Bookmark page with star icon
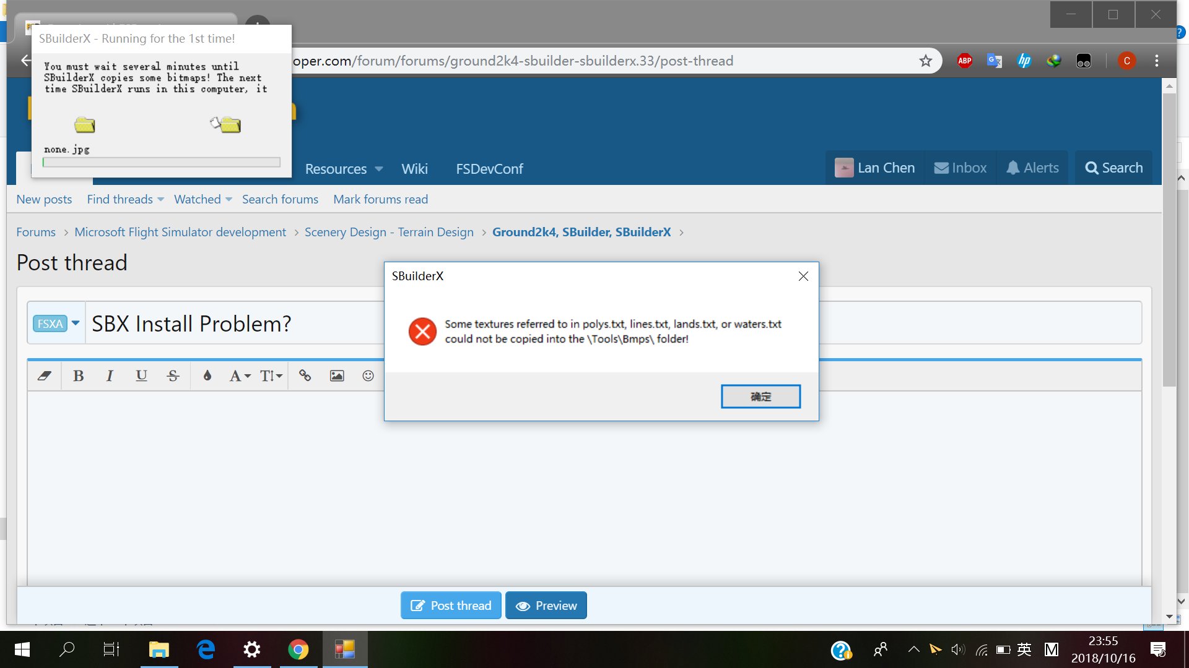 (925, 61)
